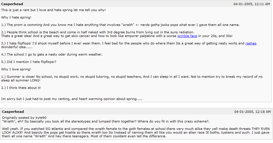Click the line "People think school is the beach"
The height and width of the screenshot is (143, 273).
(x=98, y=32)
